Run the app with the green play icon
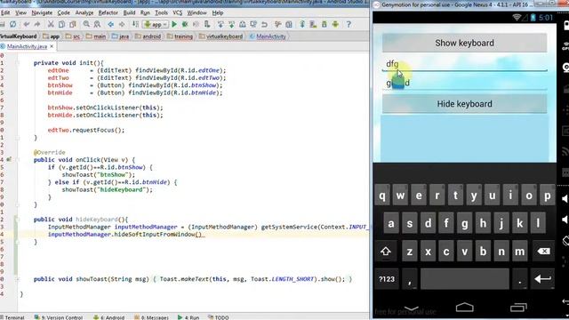Viewport: 569px width, 320px height. 174,24
